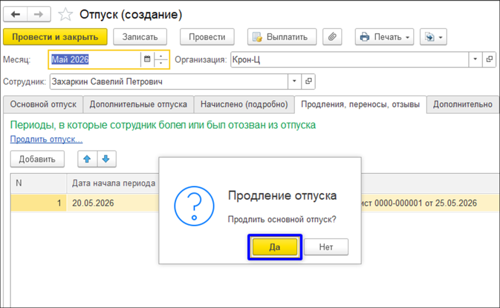Move row down with blue down arrow
The width and height of the screenshot is (500, 308).
(x=106, y=159)
